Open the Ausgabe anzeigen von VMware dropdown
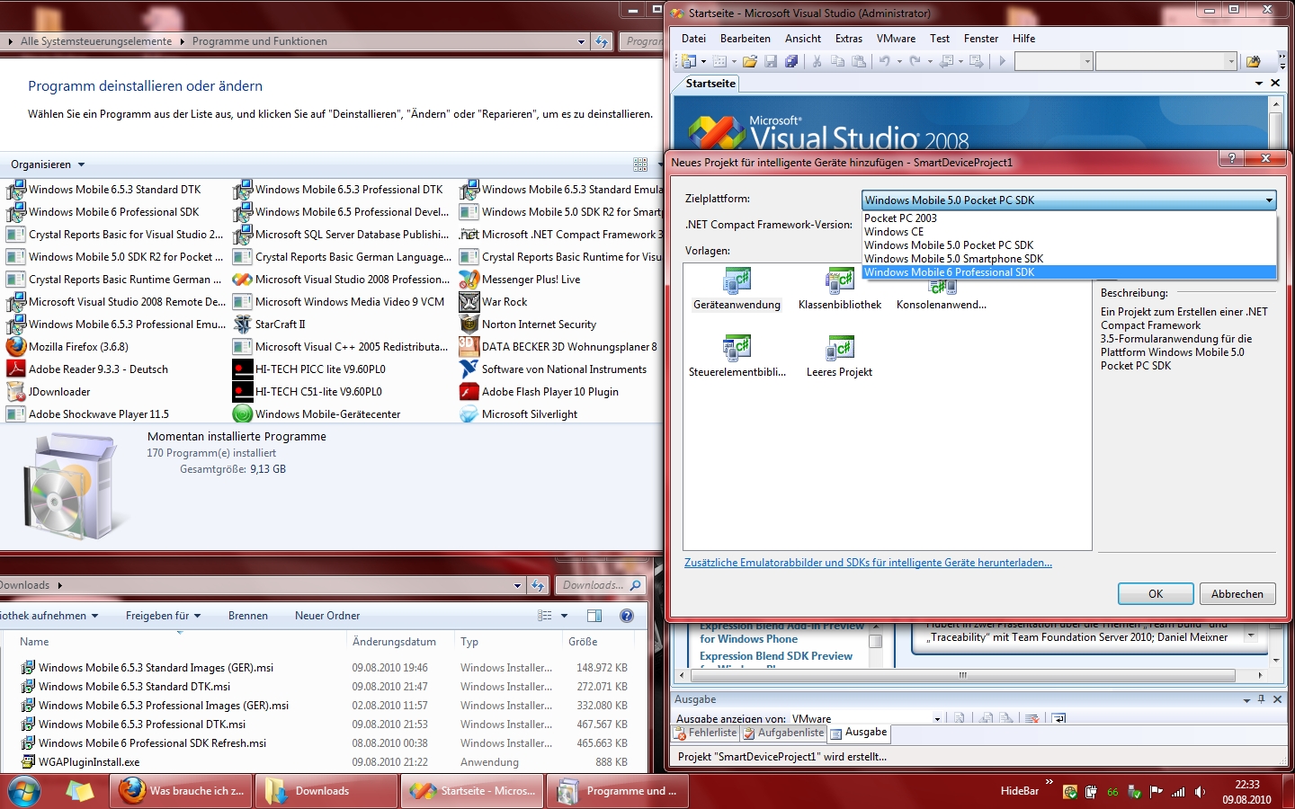 (x=937, y=719)
